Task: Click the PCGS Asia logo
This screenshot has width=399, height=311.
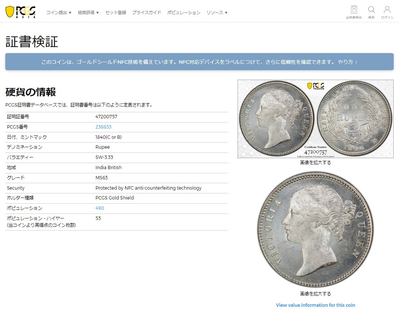Action: pos(20,12)
